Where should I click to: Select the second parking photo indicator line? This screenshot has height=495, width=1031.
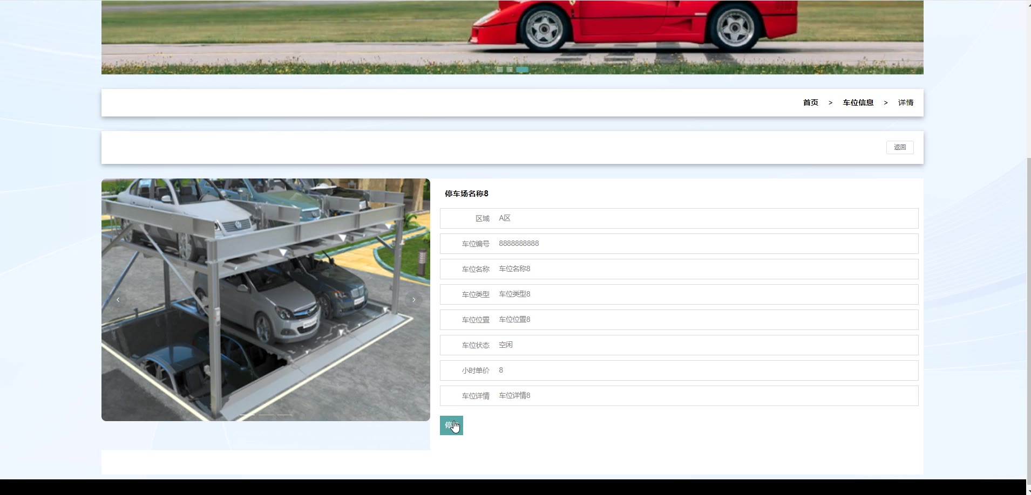pyautogui.click(x=266, y=415)
